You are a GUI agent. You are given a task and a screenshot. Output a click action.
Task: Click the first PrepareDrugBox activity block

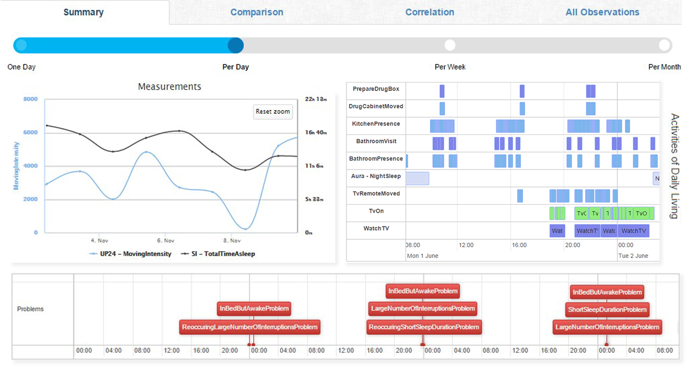442,91
